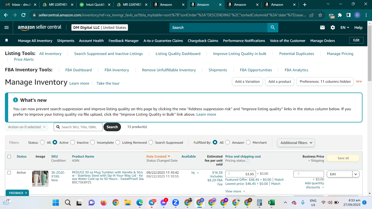
Task: Reload the page with the refresh icon
Action: (23, 15)
